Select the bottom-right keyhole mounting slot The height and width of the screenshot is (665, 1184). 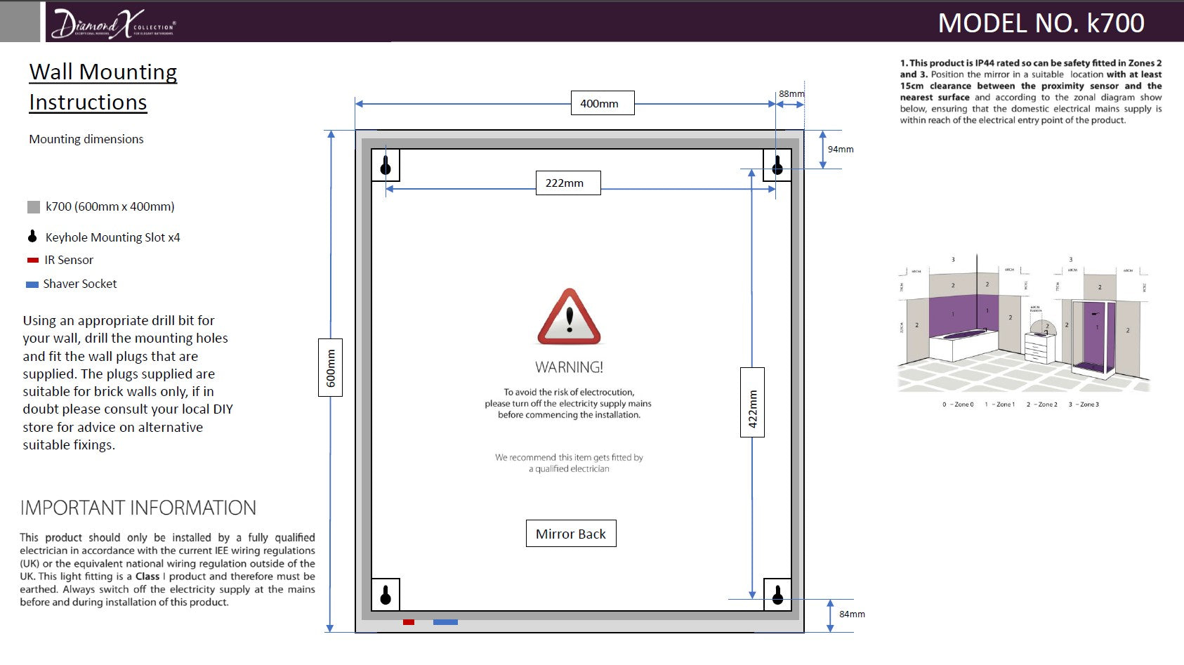pyautogui.click(x=777, y=595)
